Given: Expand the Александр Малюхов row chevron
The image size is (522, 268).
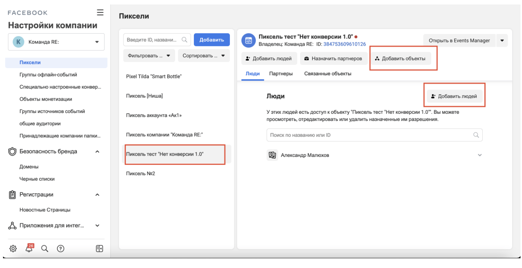Looking at the screenshot, I should coord(480,155).
